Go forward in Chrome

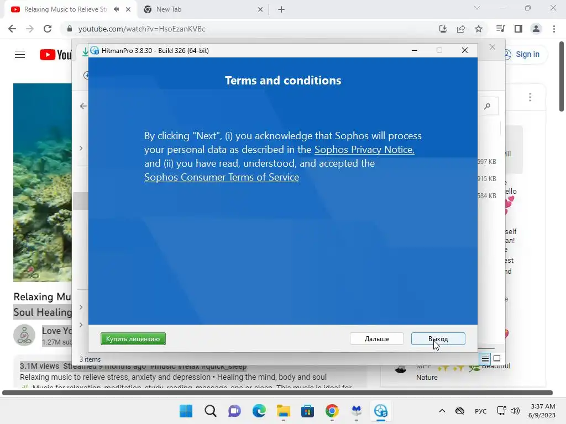(x=30, y=29)
